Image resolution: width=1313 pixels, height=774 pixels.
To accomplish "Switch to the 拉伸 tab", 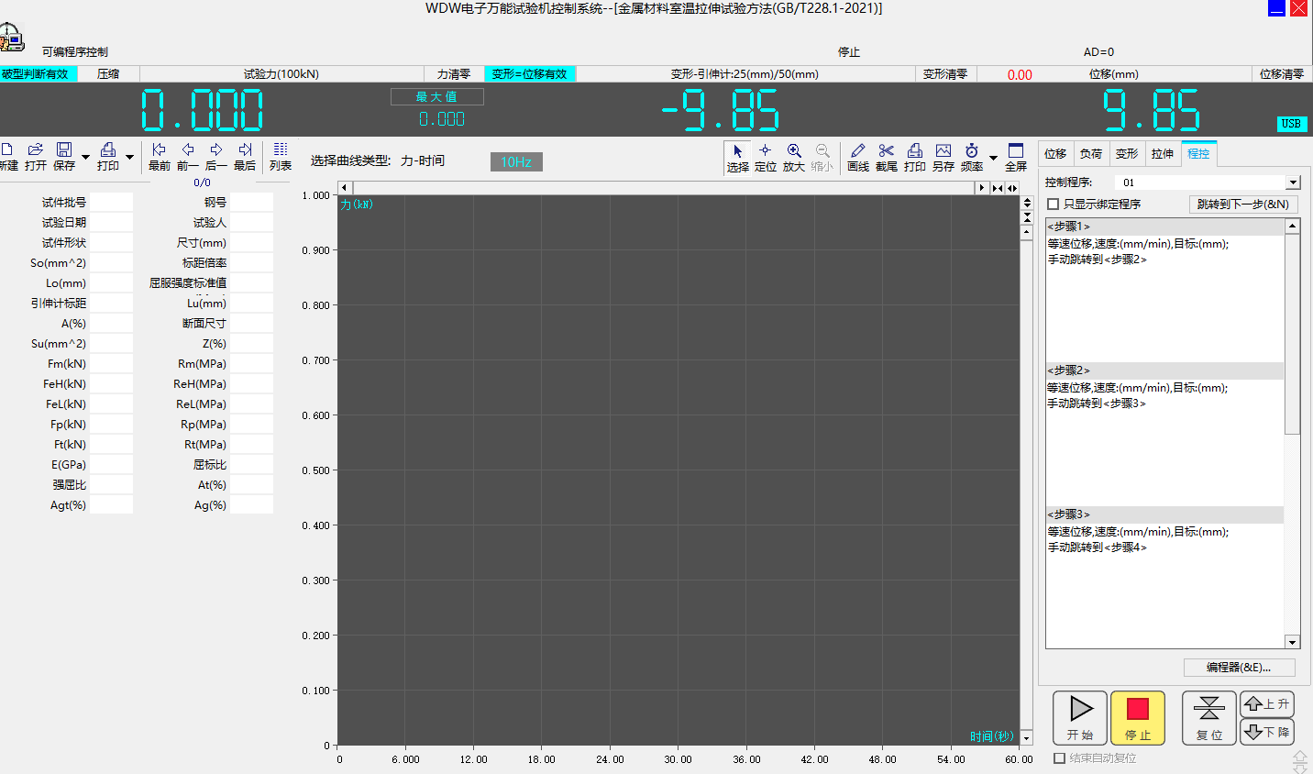I will (1163, 154).
